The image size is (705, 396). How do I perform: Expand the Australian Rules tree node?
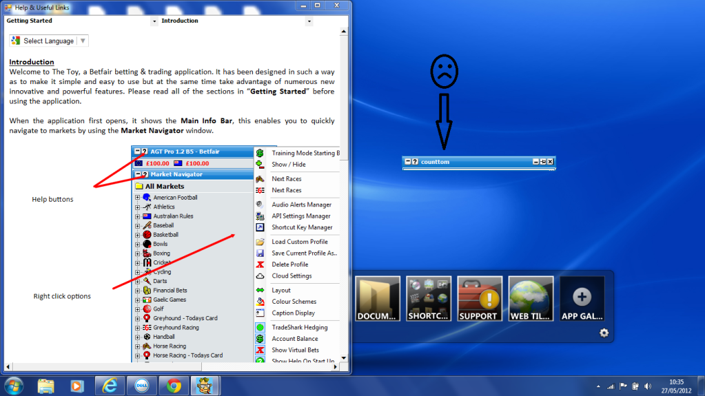tap(138, 216)
